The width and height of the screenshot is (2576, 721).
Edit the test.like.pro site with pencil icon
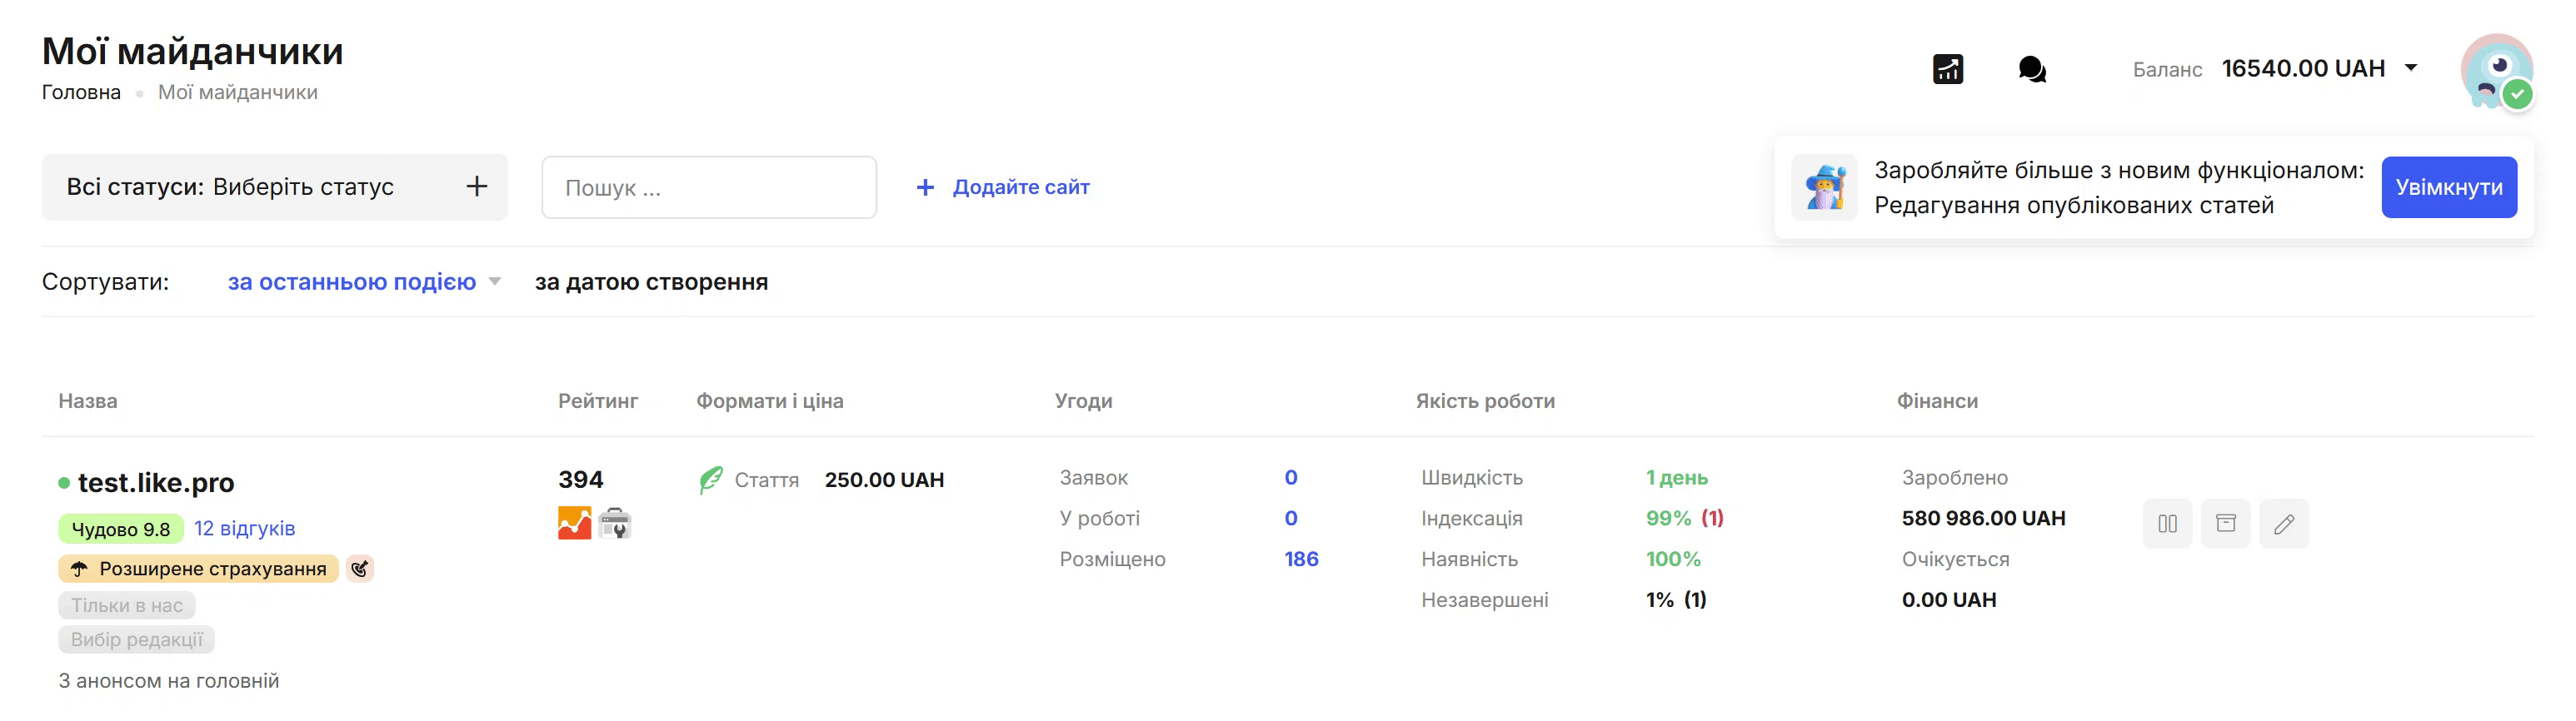click(x=2283, y=524)
